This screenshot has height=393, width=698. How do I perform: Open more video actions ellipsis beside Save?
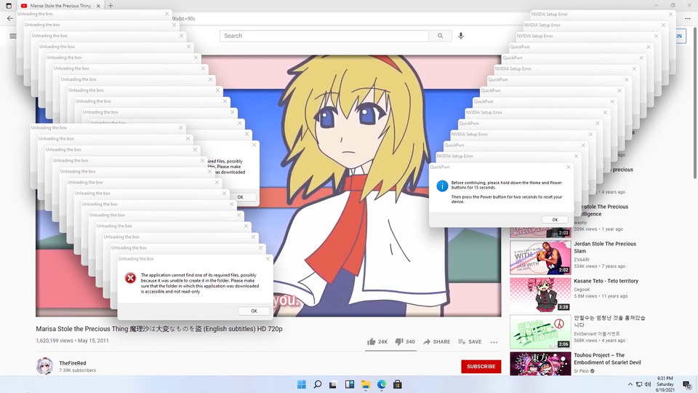tap(494, 342)
